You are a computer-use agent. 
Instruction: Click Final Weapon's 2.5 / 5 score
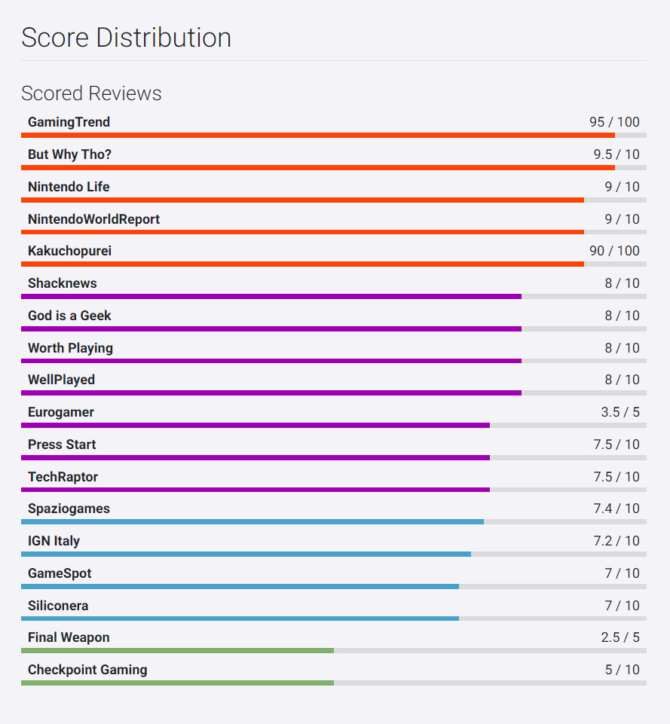pyautogui.click(x=620, y=637)
